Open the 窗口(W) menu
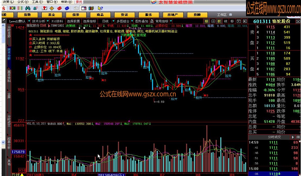Screen dimensions: 301x176 [52, 2]
